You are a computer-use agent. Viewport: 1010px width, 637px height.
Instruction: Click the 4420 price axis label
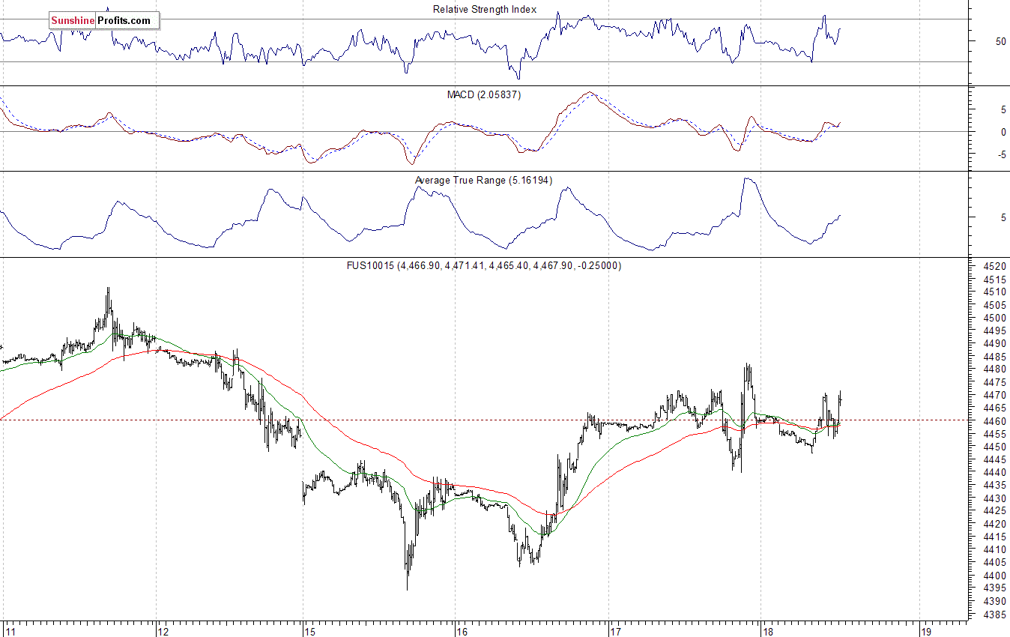click(x=997, y=524)
